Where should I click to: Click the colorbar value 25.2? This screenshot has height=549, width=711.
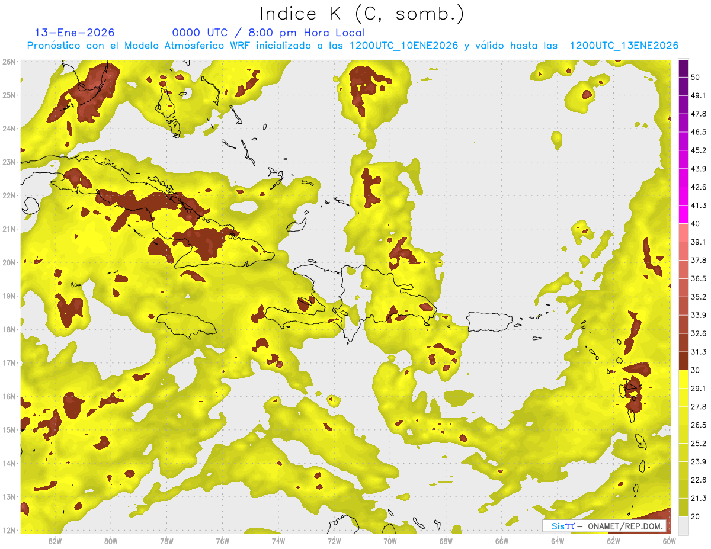click(x=699, y=444)
